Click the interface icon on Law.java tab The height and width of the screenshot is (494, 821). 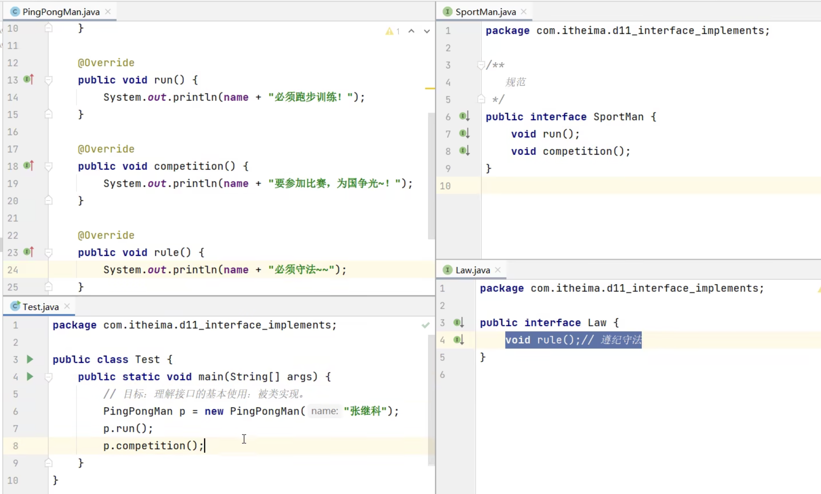coord(448,270)
